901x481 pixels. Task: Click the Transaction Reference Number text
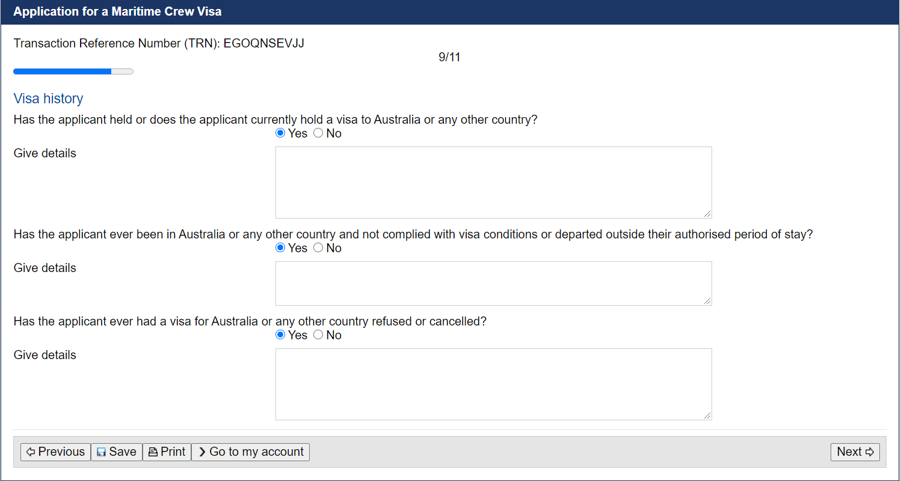tap(159, 43)
